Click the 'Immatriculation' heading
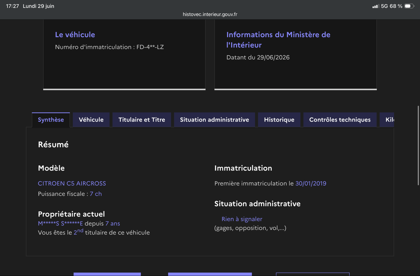The width and height of the screenshot is (420, 276). pyautogui.click(x=243, y=168)
